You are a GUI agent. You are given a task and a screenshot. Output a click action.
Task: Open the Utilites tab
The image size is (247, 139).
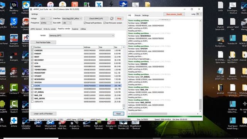[83, 29]
